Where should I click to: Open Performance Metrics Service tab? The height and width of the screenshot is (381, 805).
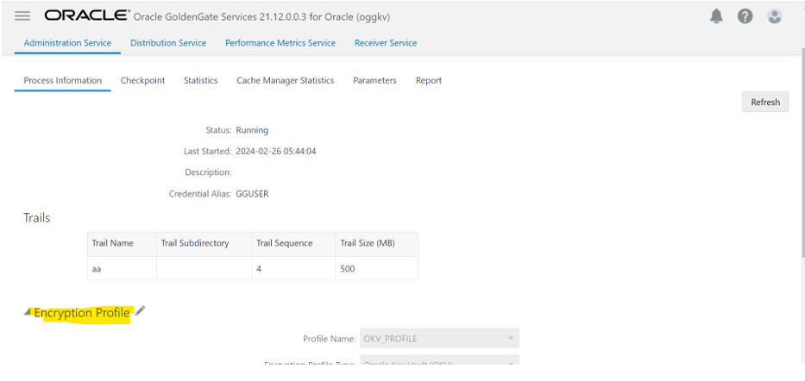click(280, 43)
